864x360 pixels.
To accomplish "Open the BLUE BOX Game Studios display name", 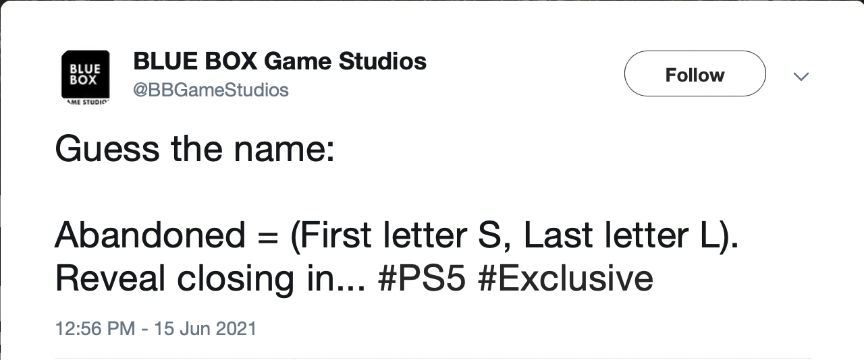I will coord(280,61).
